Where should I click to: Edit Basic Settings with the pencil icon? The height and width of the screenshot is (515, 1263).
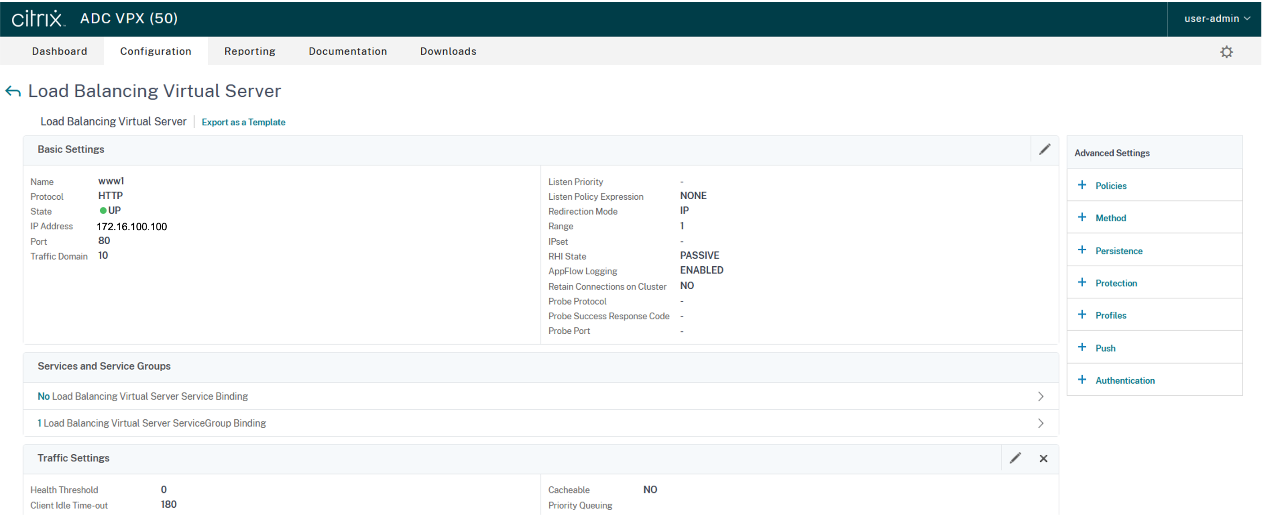click(x=1044, y=149)
